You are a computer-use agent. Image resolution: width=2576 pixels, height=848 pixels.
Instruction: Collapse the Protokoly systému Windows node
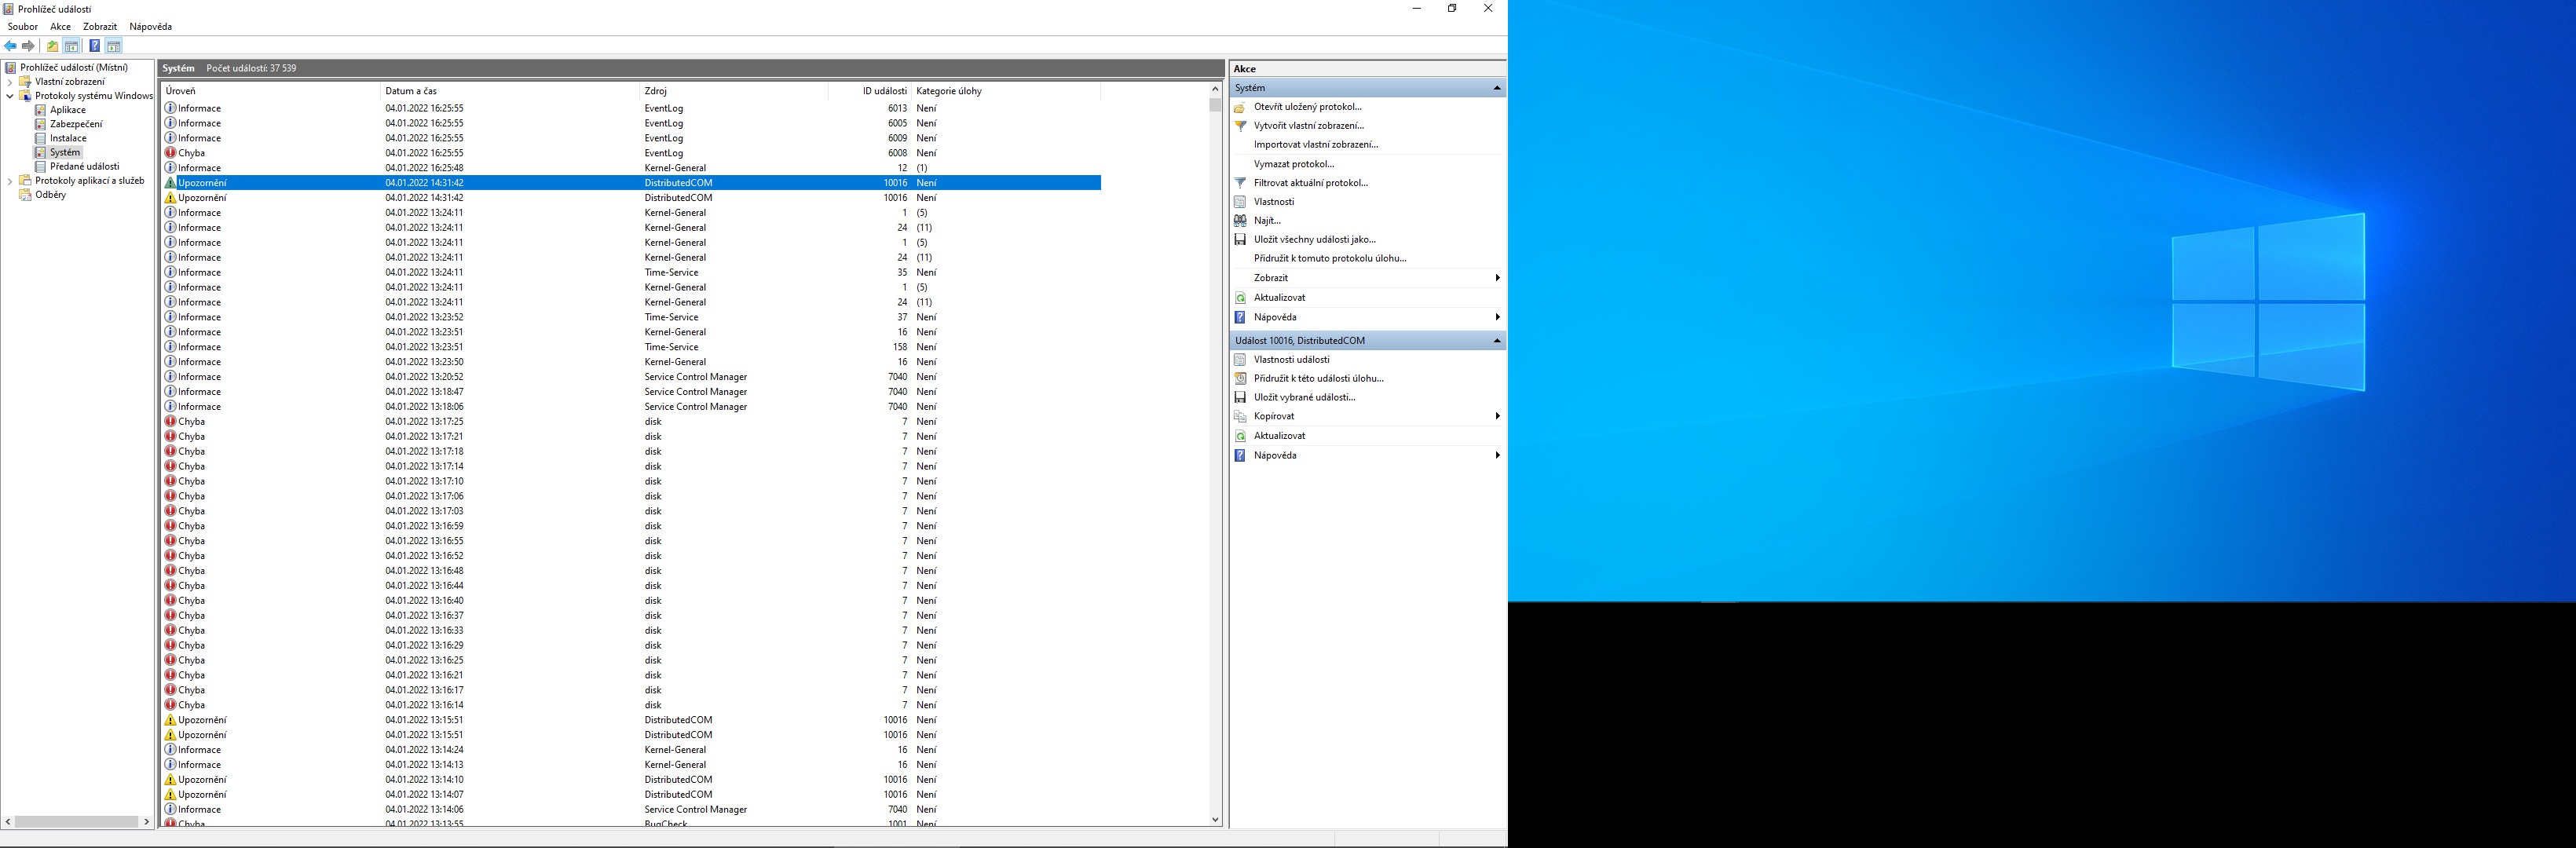(10, 96)
